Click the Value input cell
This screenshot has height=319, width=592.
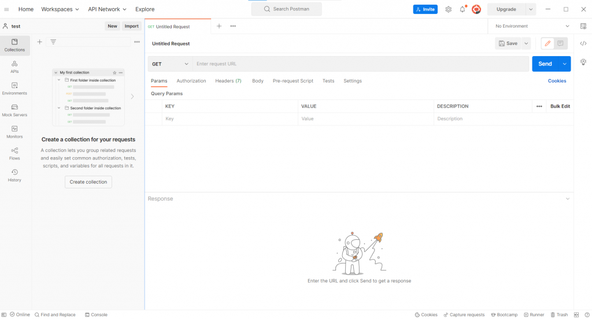point(366,119)
